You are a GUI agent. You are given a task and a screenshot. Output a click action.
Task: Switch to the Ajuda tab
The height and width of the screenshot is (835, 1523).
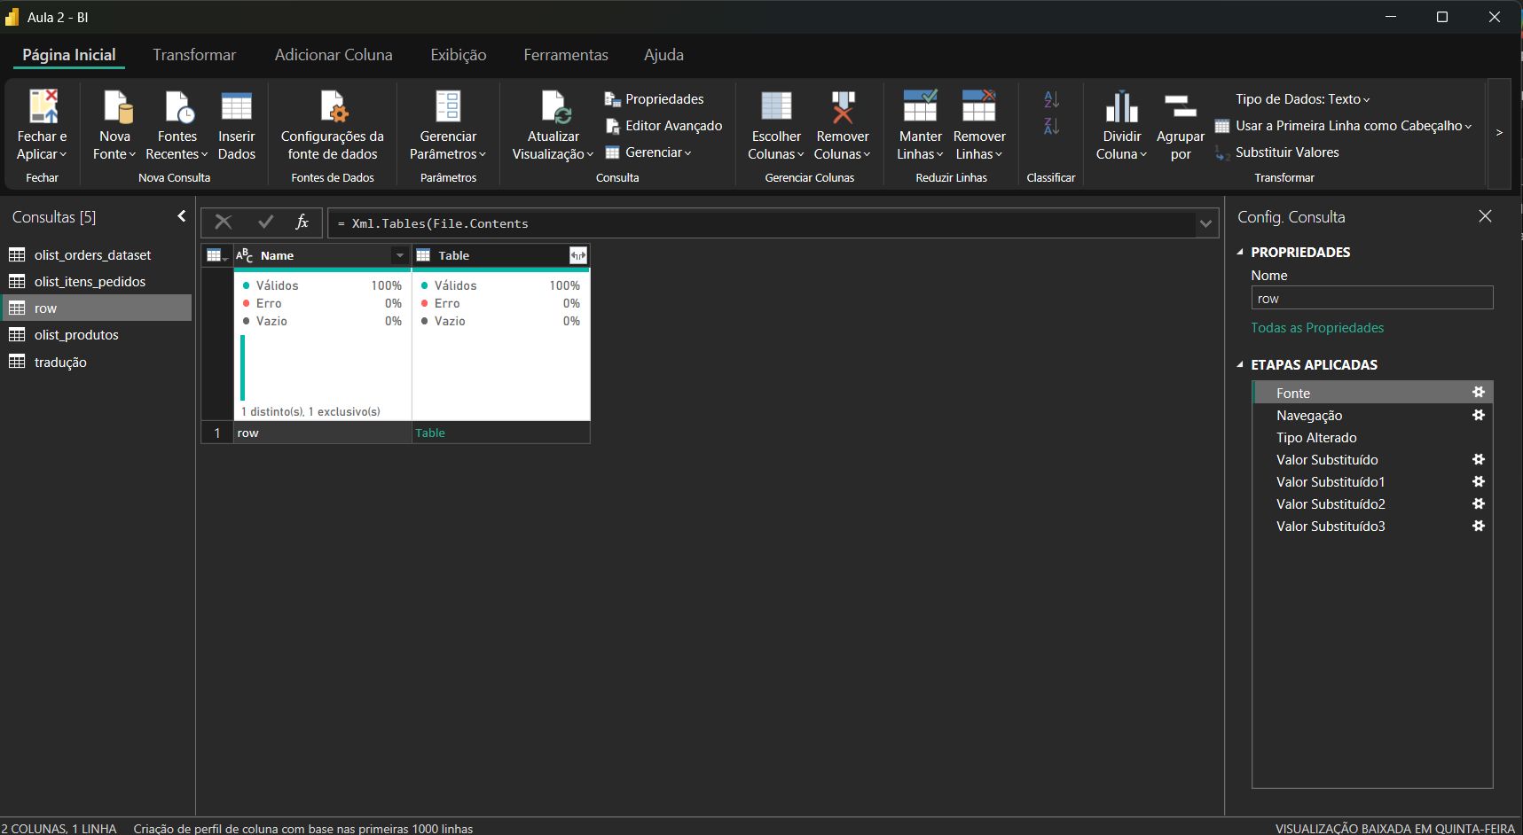[663, 55]
